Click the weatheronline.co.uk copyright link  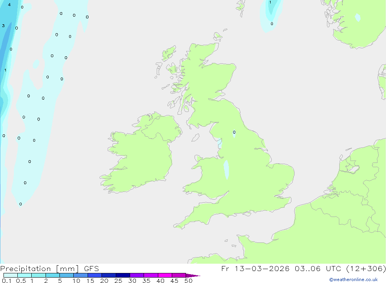point(354,280)
